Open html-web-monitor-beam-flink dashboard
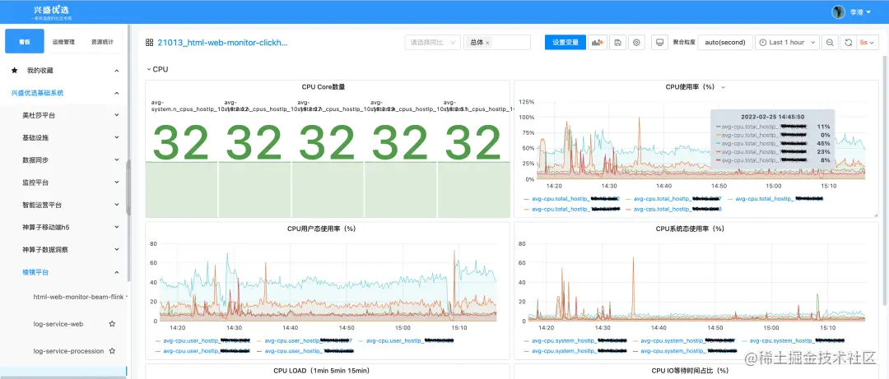Viewport: 889px width, 379px height. pos(78,296)
